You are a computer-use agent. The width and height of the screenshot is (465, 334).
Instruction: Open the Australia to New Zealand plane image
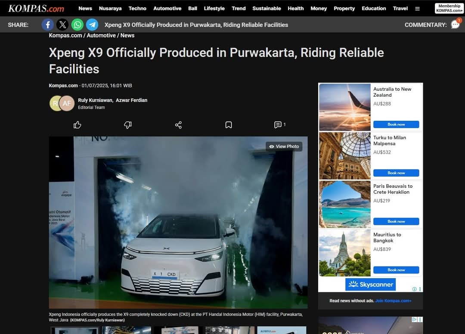click(345, 107)
